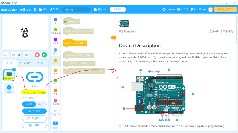Click the green flag clicked block
This screenshot has height=133, width=238.
[71, 21]
